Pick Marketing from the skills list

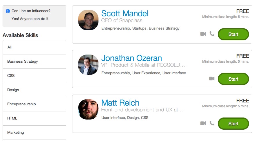34,133
